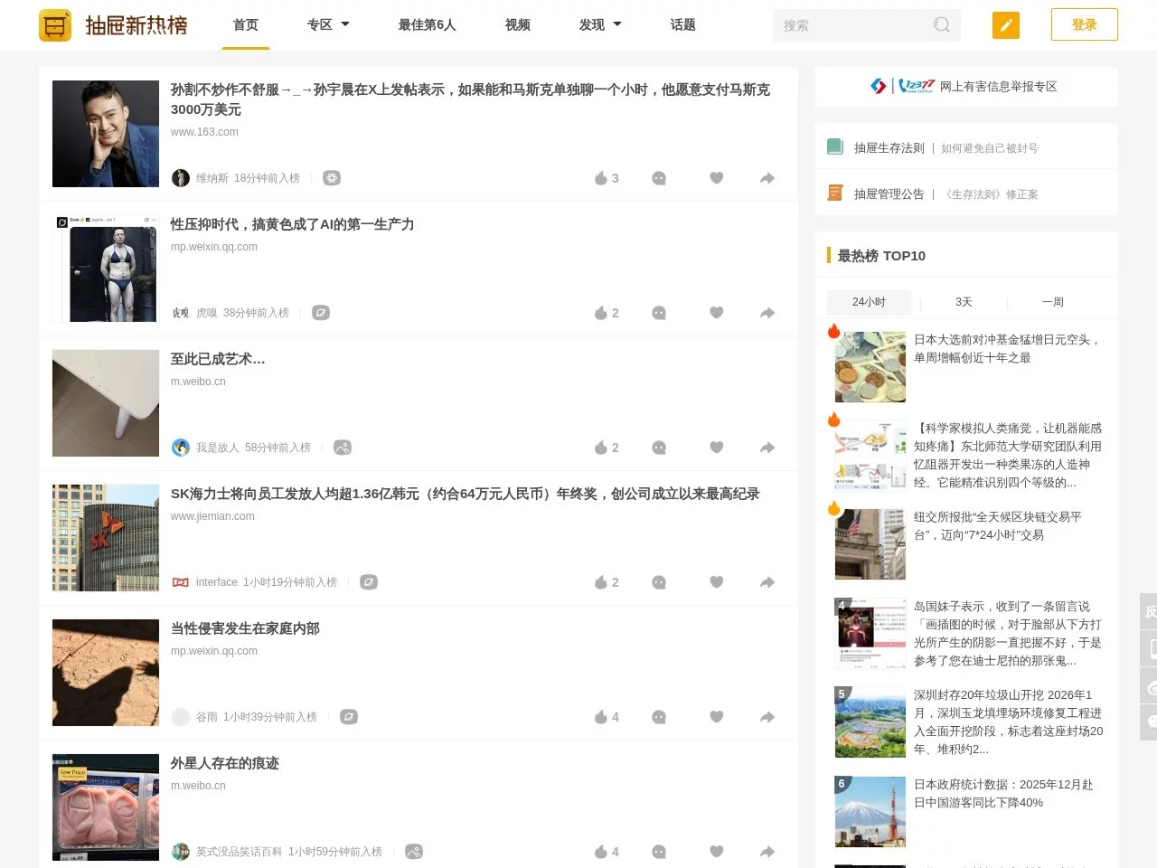
Task: Upvote the 孙宇晨 post with the fire icon
Action: tap(600, 177)
